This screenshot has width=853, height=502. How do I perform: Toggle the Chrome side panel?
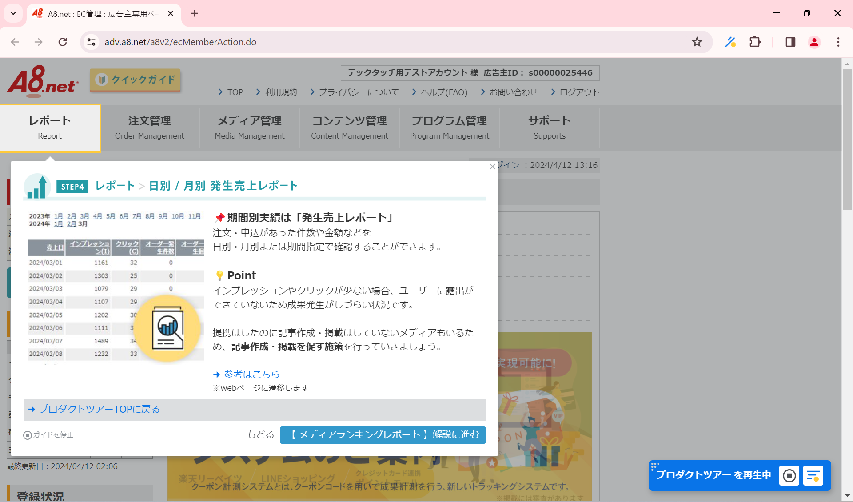coord(790,42)
